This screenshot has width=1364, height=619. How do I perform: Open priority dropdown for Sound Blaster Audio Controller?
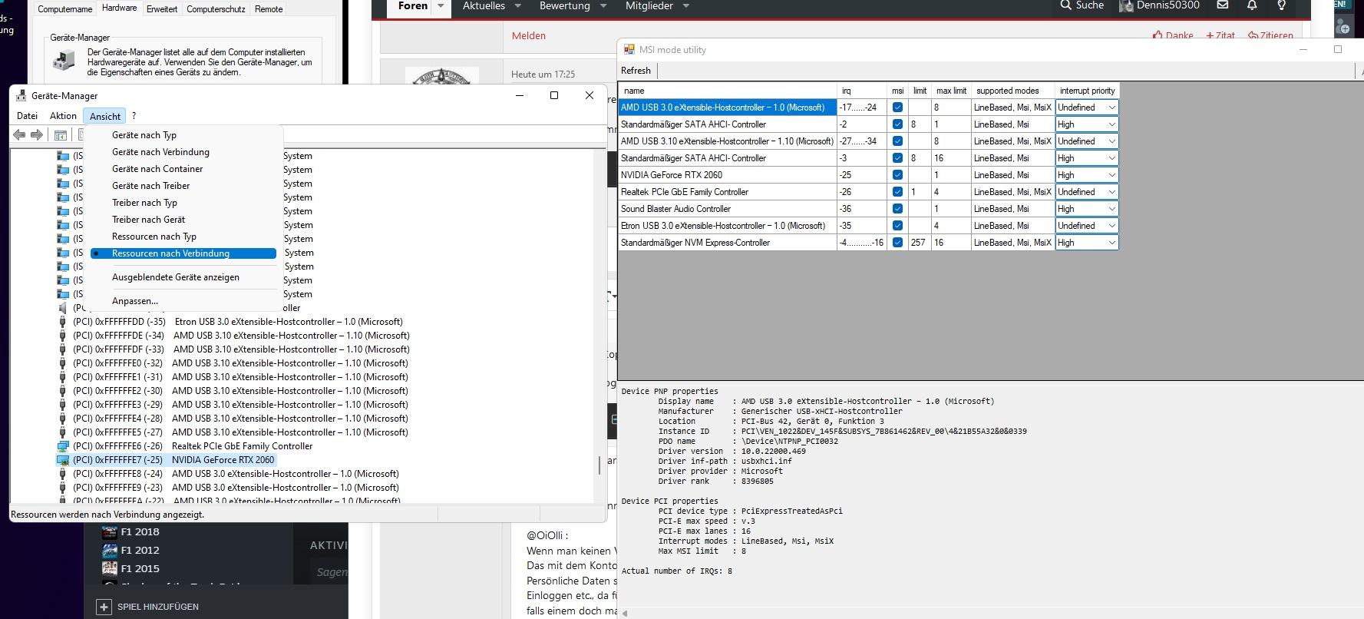[x=1086, y=209]
